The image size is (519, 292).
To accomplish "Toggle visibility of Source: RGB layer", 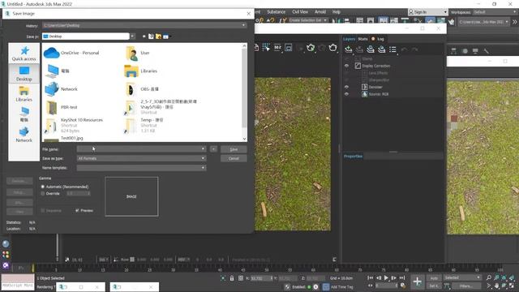I will 346,94.
